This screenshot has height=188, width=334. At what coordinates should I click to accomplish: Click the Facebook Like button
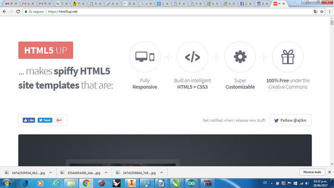click(29, 120)
